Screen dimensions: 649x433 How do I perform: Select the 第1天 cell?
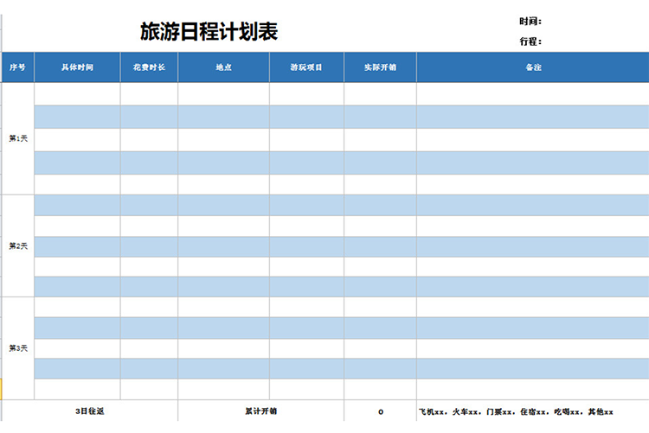click(18, 138)
